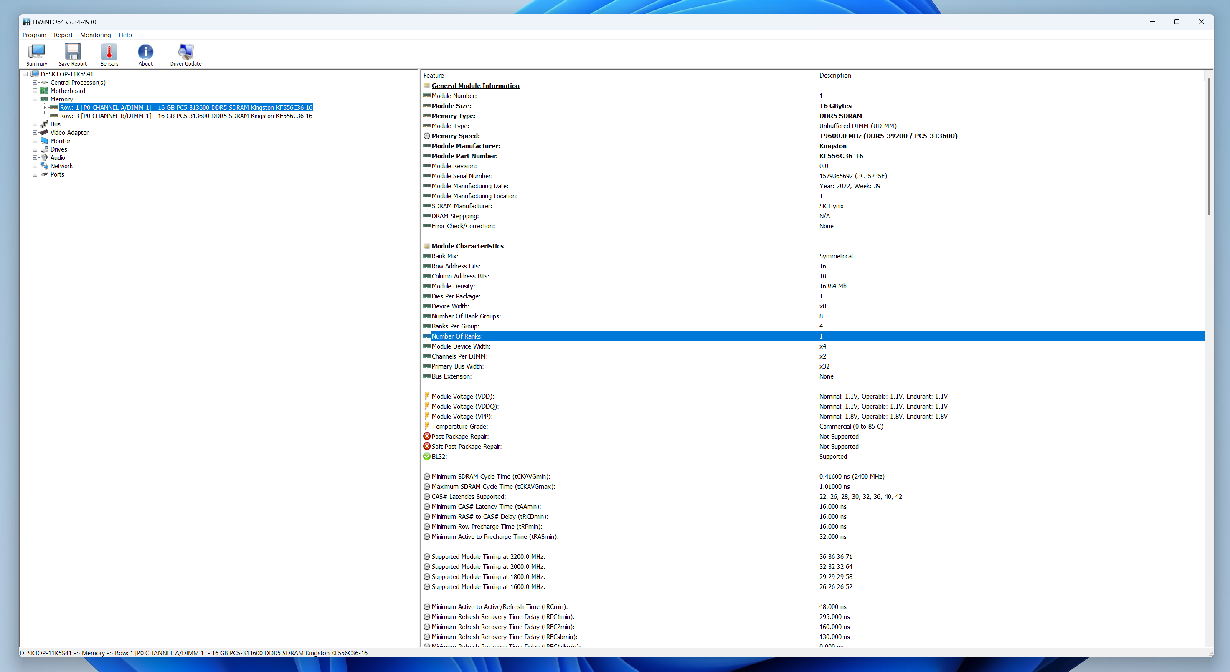Collapse the DESKTOP-11K5S41 root node
This screenshot has height=672, width=1230.
[25, 74]
